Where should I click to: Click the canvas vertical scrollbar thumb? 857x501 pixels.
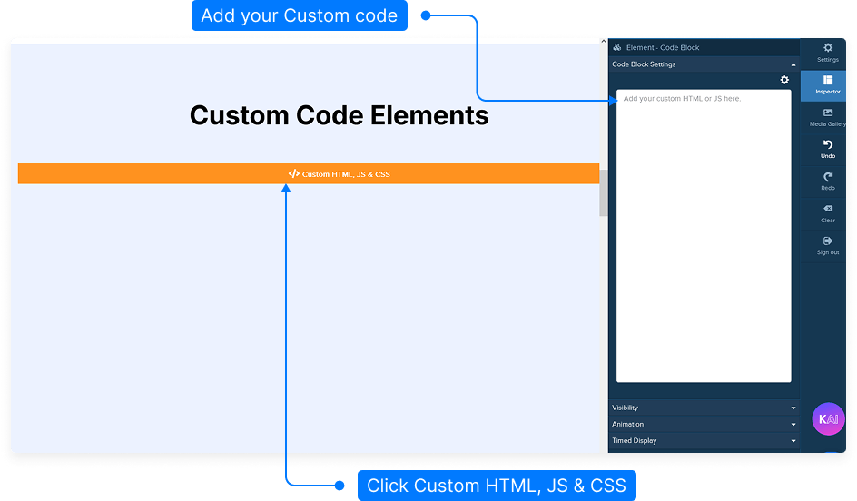pyautogui.click(x=604, y=192)
